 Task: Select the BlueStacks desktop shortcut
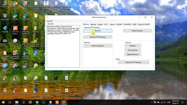click(x=5, y=79)
